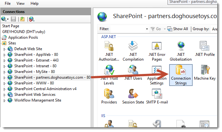Expand SharePoint - WWW - 80 node
This screenshot has height=132, width=222.
pyautogui.click(x=4, y=83)
